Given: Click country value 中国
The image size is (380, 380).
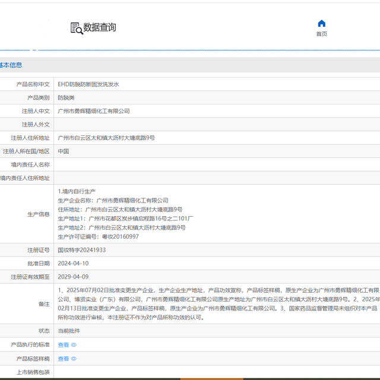Looking at the screenshot, I should [64, 151].
